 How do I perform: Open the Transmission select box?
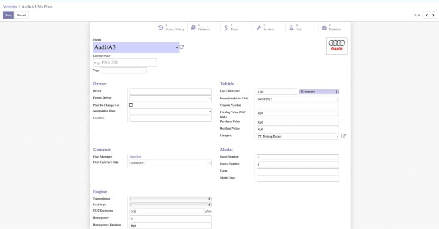(171, 199)
